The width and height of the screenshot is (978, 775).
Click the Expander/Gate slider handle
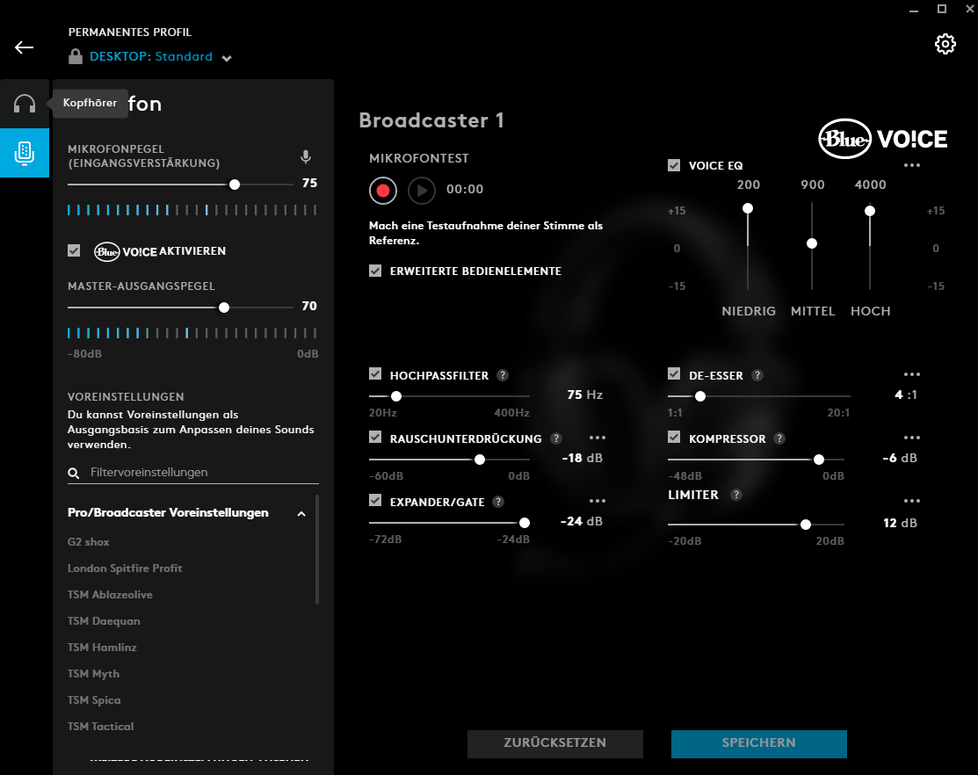[x=525, y=523]
